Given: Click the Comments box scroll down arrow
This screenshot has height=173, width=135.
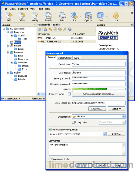Looking at the screenshot, I should pos(124,153).
